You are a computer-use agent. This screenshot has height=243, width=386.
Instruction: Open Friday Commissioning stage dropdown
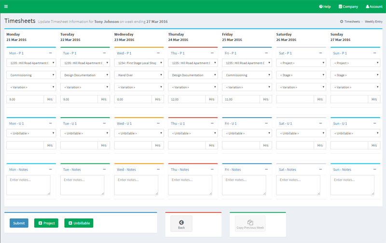point(247,75)
